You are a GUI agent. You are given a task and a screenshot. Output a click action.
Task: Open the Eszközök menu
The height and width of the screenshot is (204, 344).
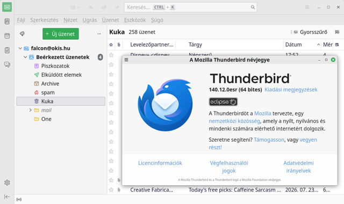(x=135, y=20)
